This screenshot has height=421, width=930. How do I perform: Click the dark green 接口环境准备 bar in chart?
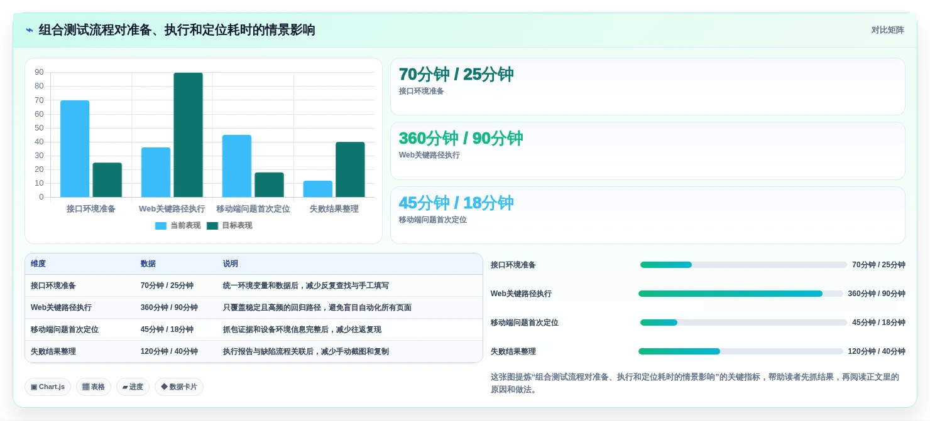click(x=107, y=180)
